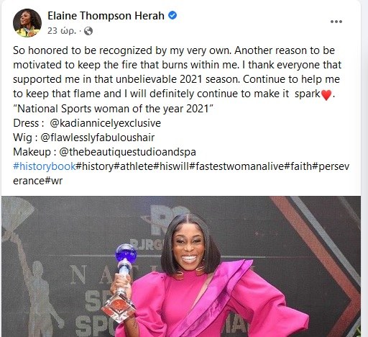
Task: Click the @flawlesslyfabuloushair wig mention
Action: click(98, 138)
